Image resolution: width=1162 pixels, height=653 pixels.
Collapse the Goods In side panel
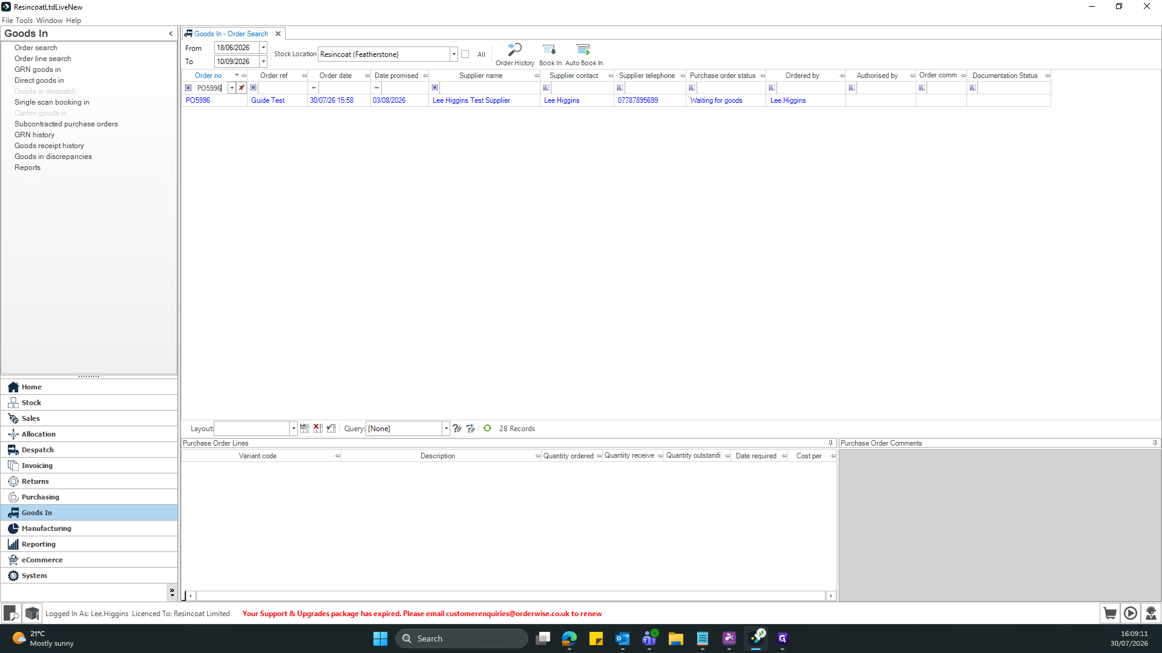click(171, 33)
